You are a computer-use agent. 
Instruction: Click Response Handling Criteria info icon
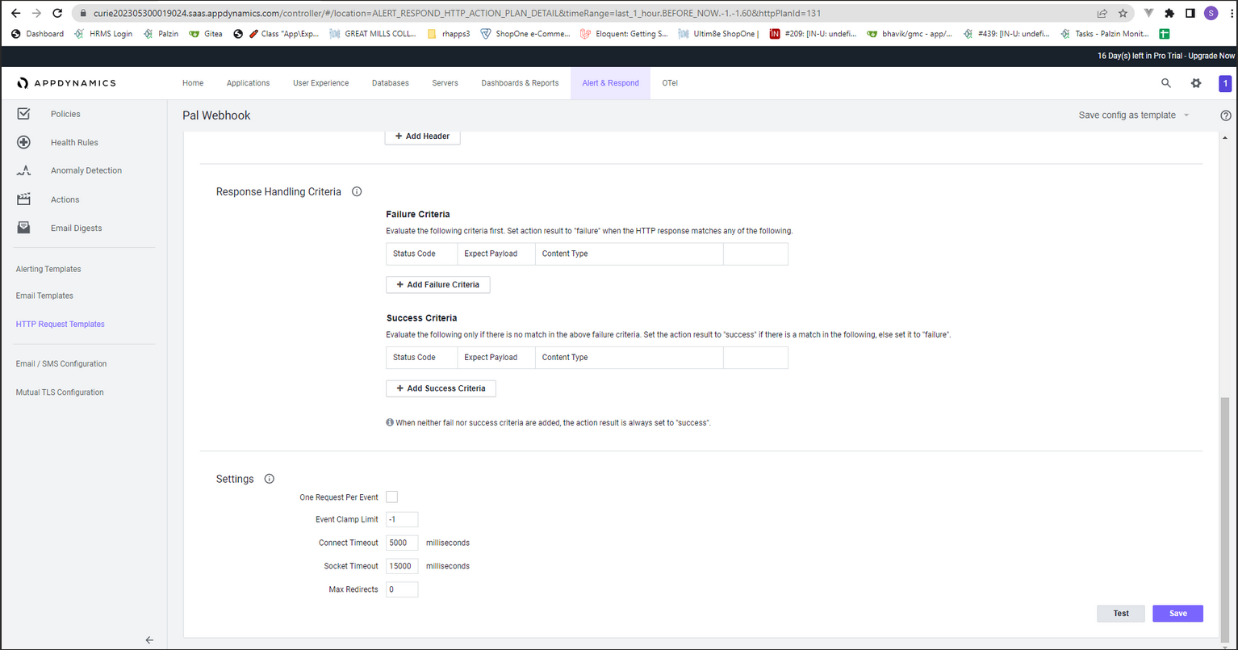pyautogui.click(x=357, y=192)
